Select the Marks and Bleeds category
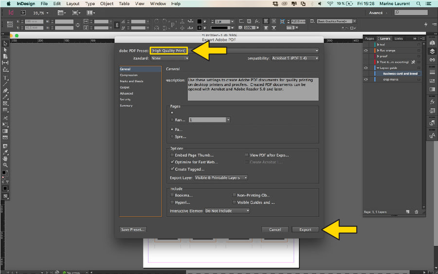 click(x=131, y=81)
